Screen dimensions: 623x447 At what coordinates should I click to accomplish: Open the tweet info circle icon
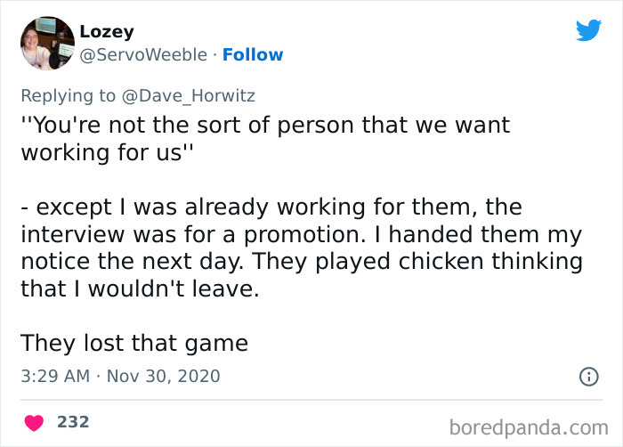click(x=588, y=377)
